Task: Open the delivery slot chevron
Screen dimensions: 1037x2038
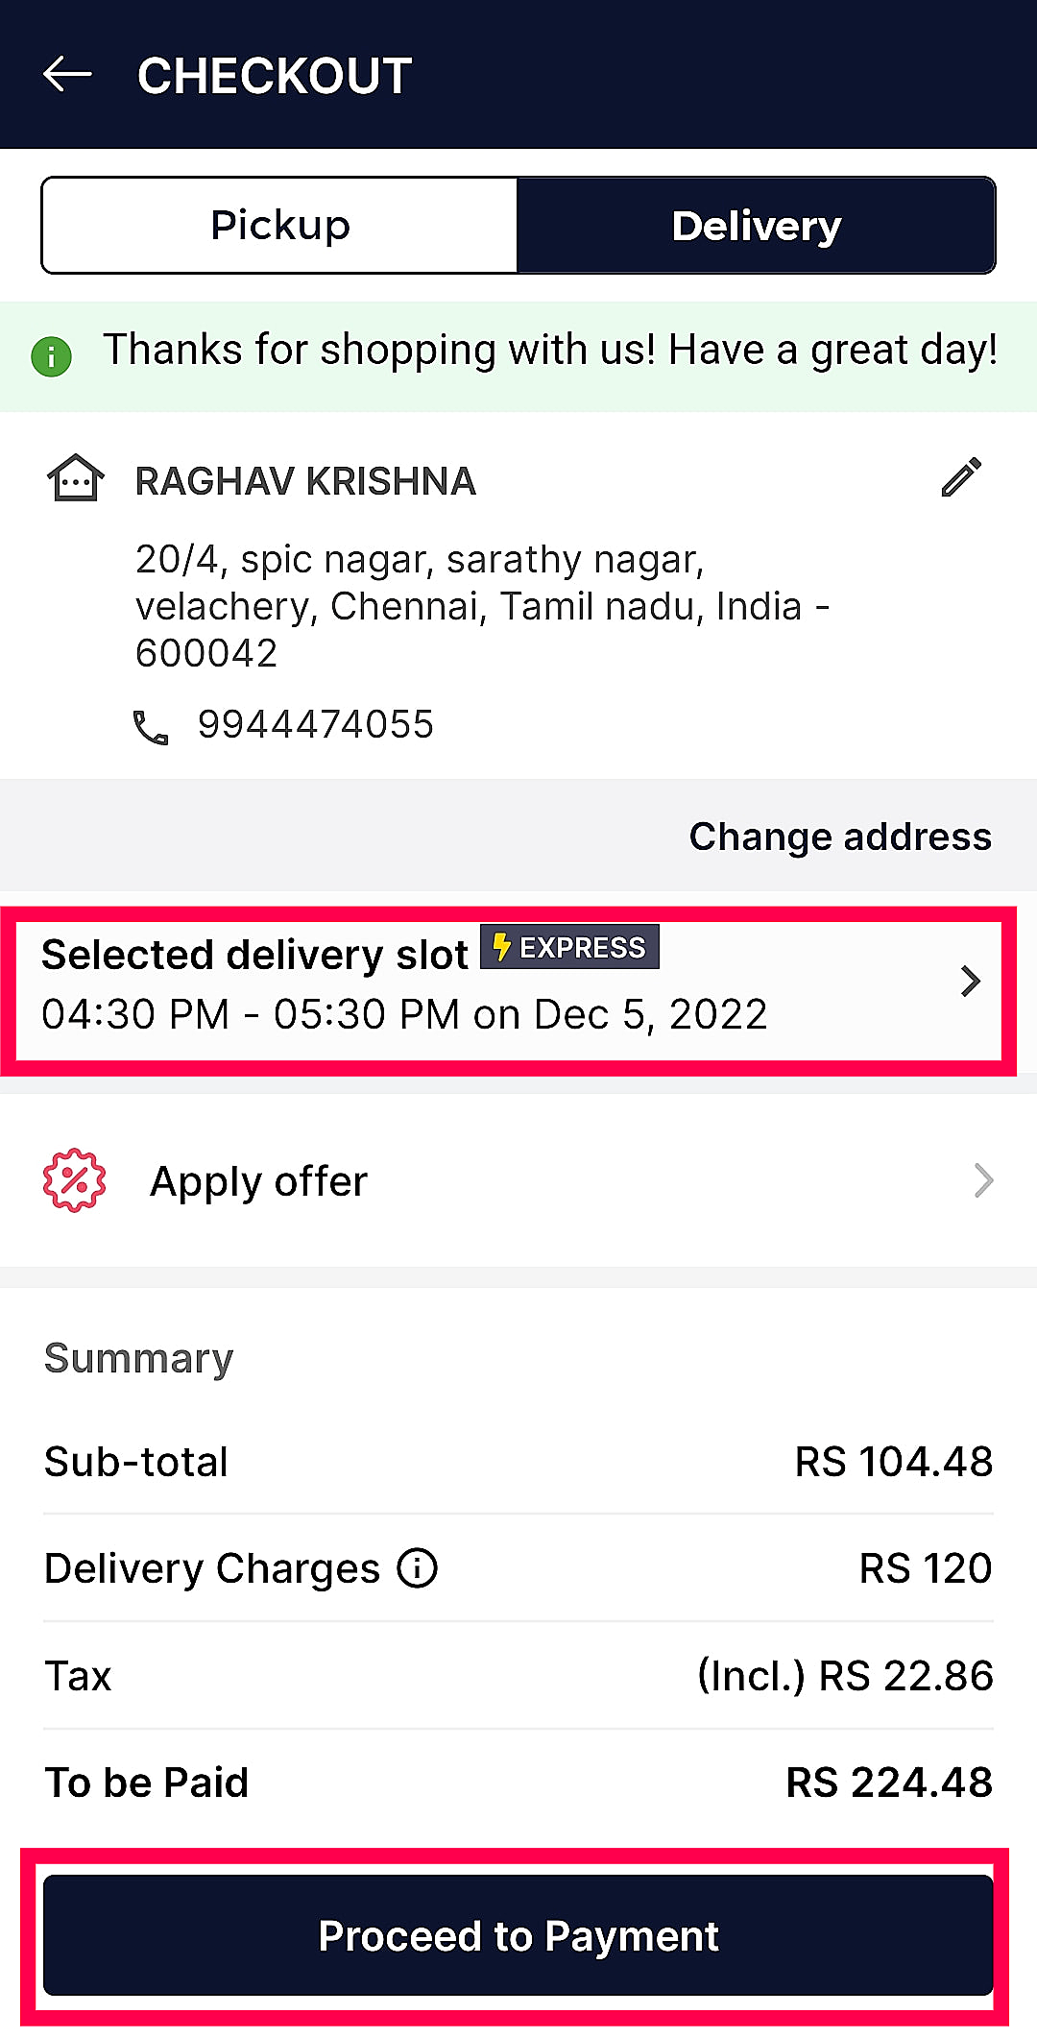Action: pyautogui.click(x=970, y=982)
